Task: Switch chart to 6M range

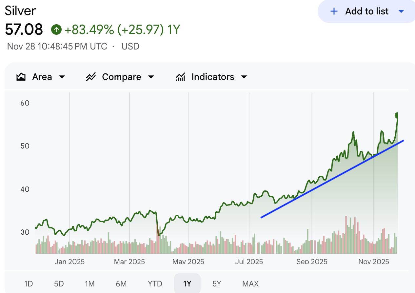Action: 121,283
